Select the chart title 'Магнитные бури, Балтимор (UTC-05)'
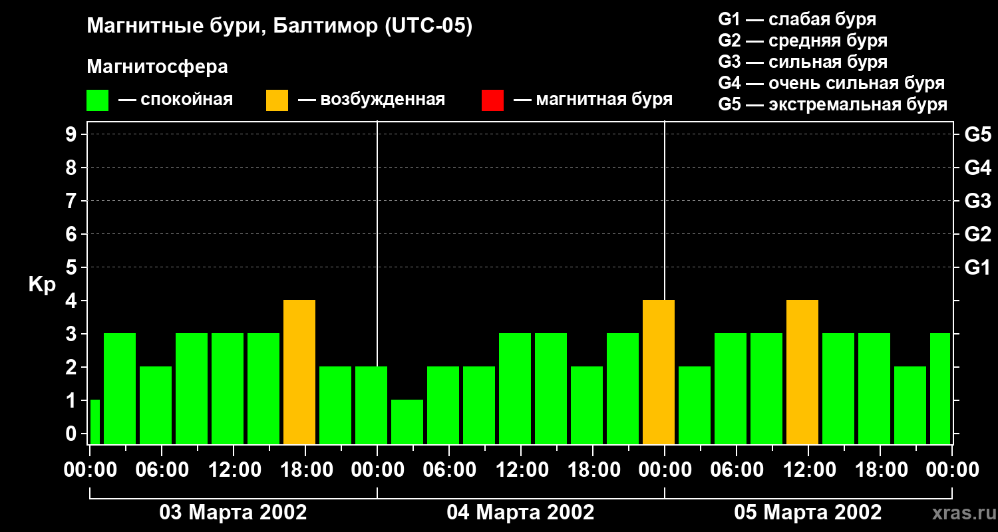This screenshot has height=532, width=998. click(x=279, y=27)
